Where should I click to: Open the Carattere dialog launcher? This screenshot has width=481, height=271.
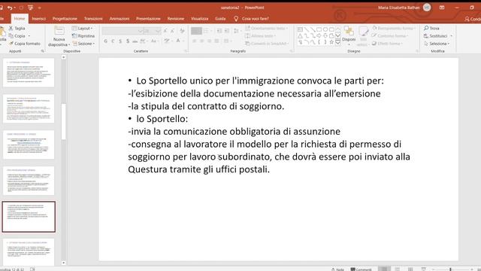(x=186, y=51)
